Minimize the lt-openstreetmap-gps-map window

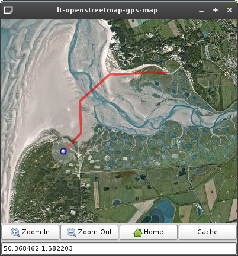pyautogui.click(x=201, y=11)
